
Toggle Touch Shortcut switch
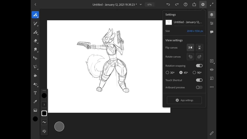tap(199, 80)
